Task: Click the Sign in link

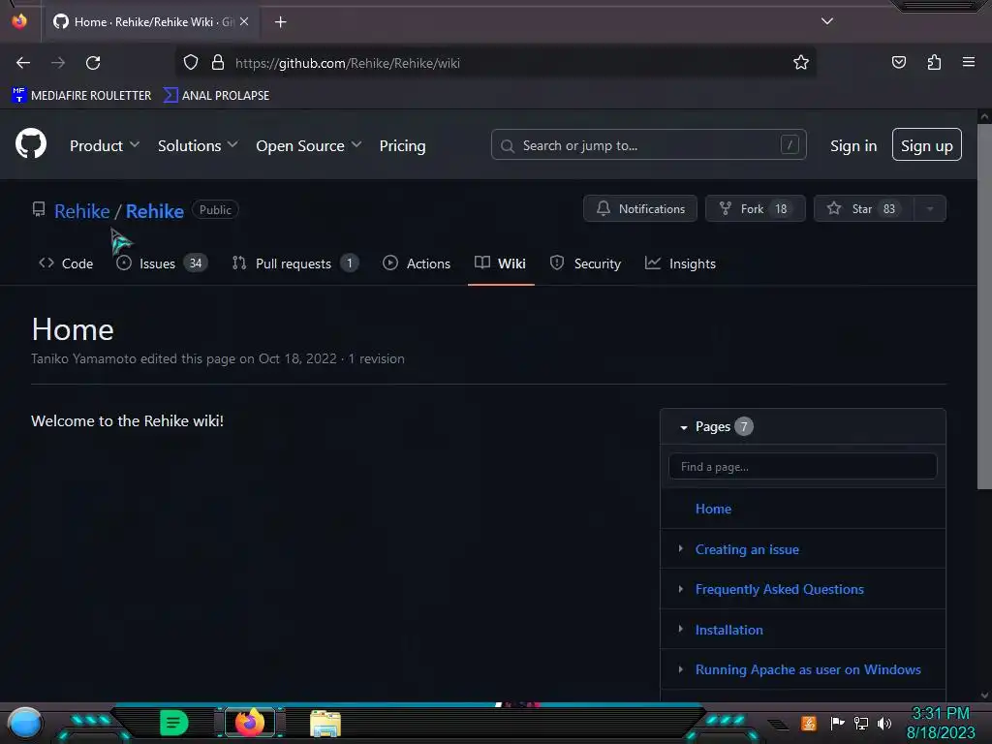Action: click(853, 145)
